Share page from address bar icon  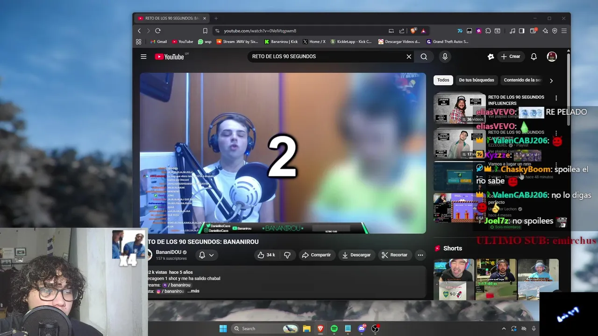tap(402, 31)
